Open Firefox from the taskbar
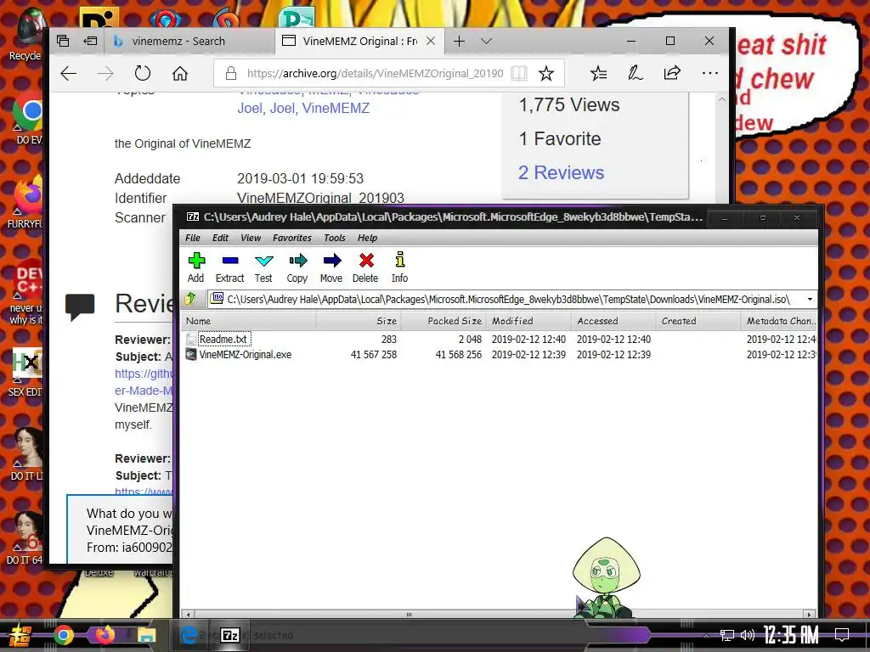Image resolution: width=870 pixels, height=652 pixels. pyautogui.click(x=105, y=635)
